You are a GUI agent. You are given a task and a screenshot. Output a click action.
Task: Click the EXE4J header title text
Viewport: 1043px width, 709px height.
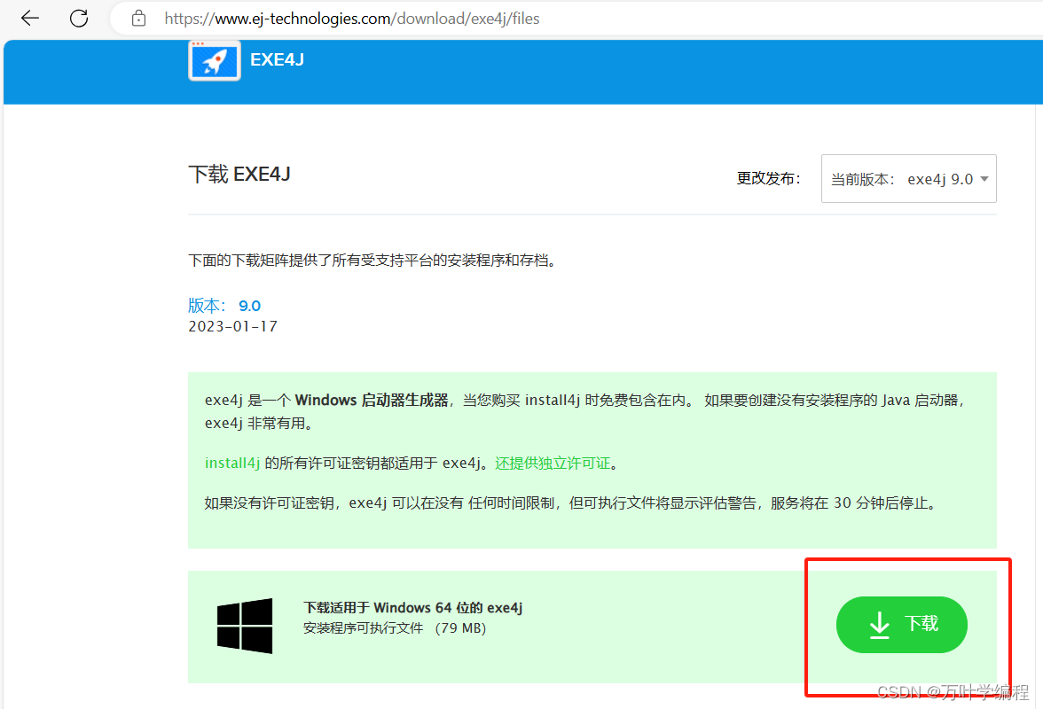coord(277,59)
